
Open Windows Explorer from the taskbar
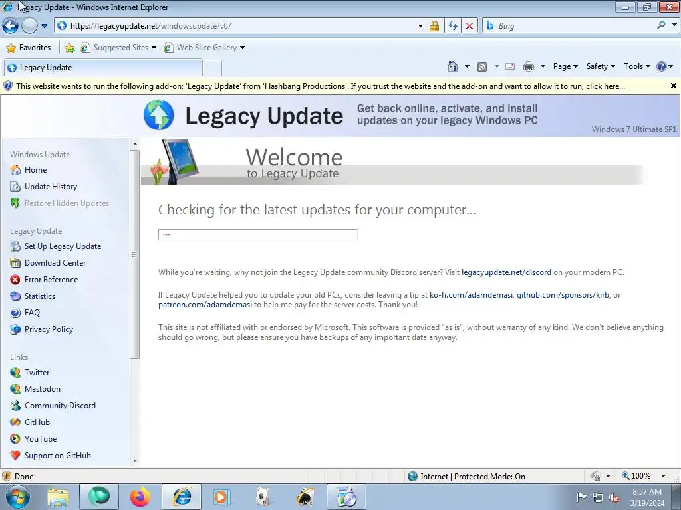(58, 497)
